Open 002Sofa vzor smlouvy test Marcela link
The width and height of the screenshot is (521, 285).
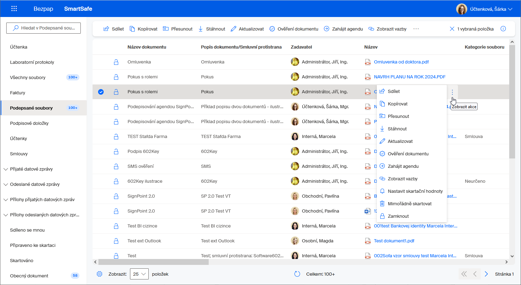415,256
